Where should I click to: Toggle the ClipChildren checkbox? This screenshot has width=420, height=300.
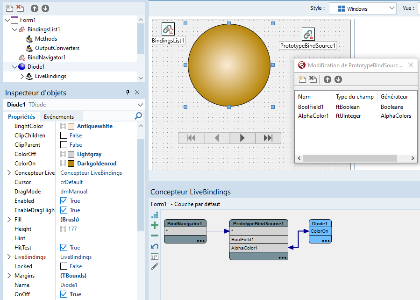[64, 136]
